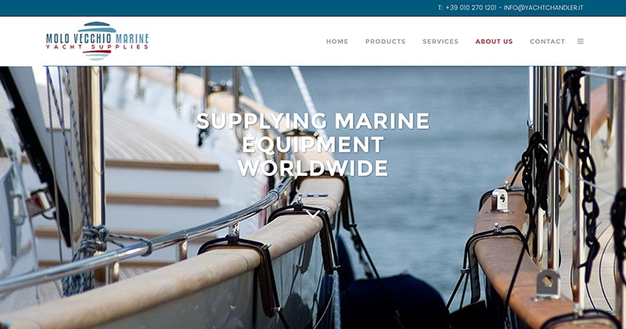Select Services in the navigation bar
The image size is (626, 329).
[x=441, y=41]
